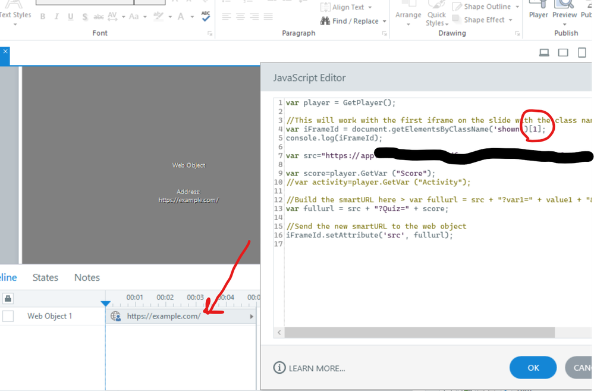The image size is (594, 391).
Task: Click the JavaScript Editor horizontal scrollbar
Action: [x=416, y=332]
